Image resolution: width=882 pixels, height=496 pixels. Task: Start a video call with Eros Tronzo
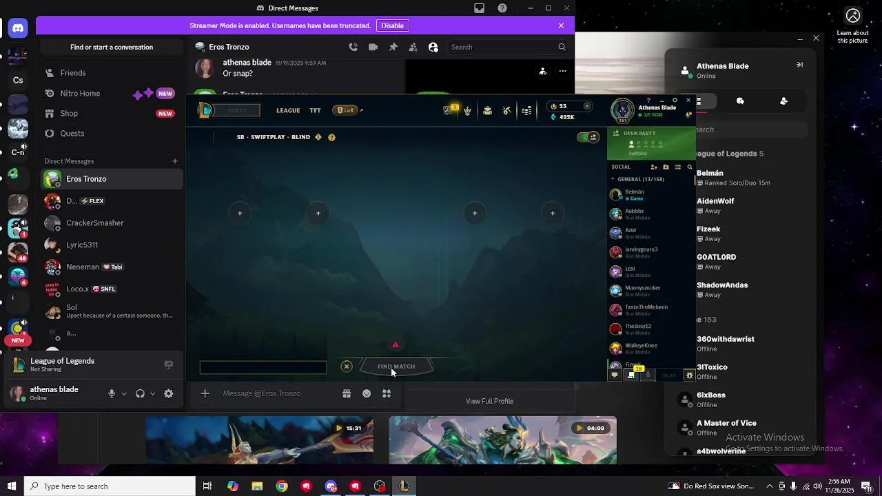(x=373, y=47)
